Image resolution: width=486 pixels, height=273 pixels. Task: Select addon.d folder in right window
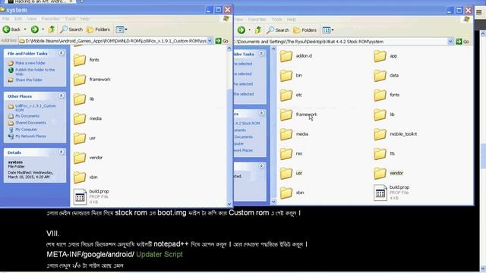click(296, 56)
